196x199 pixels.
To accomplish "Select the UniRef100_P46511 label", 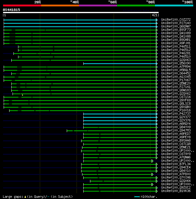I will pyautogui.click(x=176, y=46).
